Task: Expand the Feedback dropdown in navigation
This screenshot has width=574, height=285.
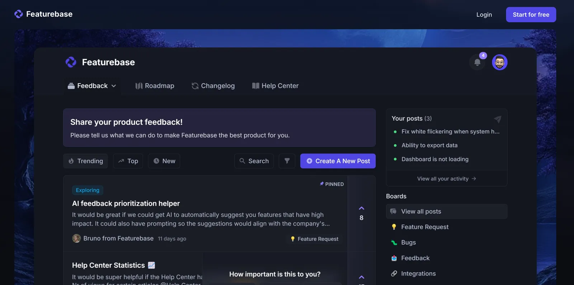Action: pyautogui.click(x=92, y=86)
